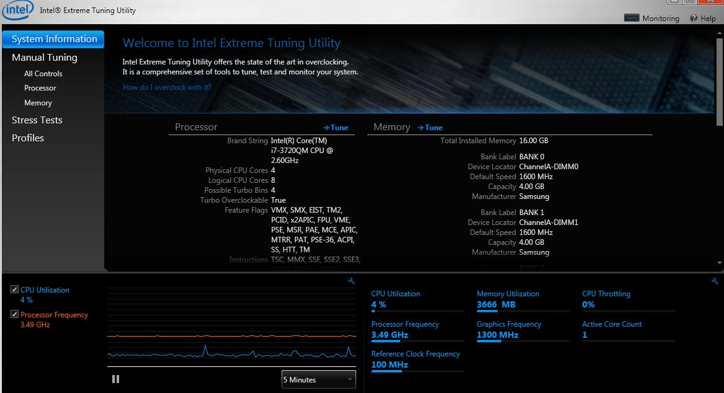Click the Graphics Frequency 1300 MHz tile
The image size is (724, 393).
click(523, 332)
